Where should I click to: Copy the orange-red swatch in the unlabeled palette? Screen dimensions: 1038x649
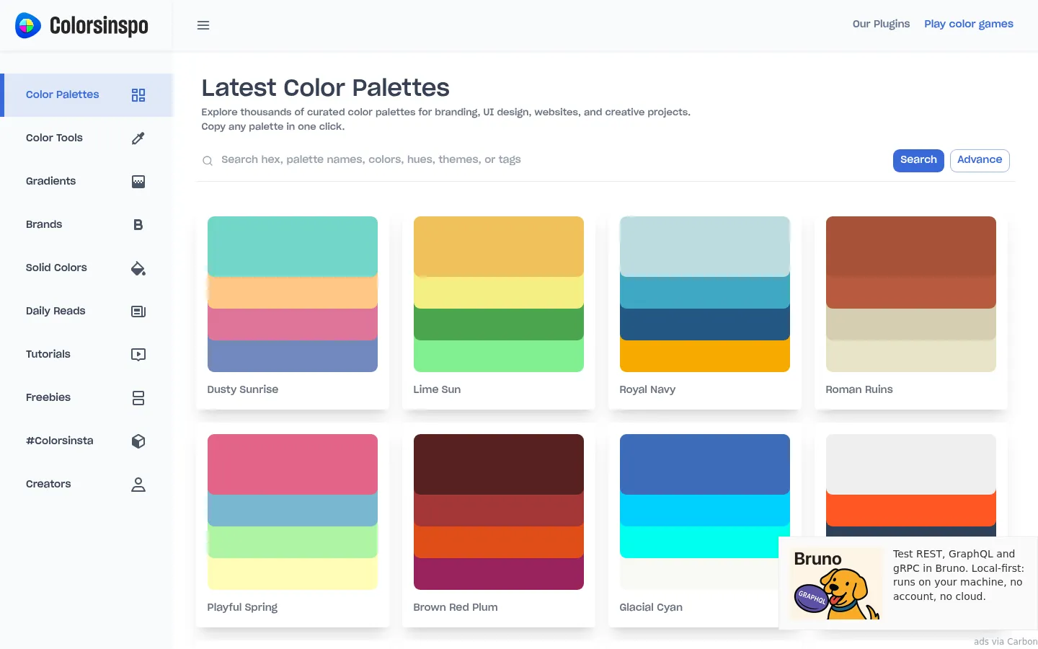click(x=911, y=511)
